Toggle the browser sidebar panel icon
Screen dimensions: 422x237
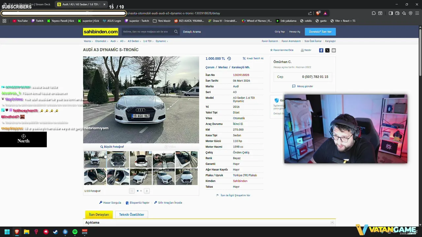391,13
